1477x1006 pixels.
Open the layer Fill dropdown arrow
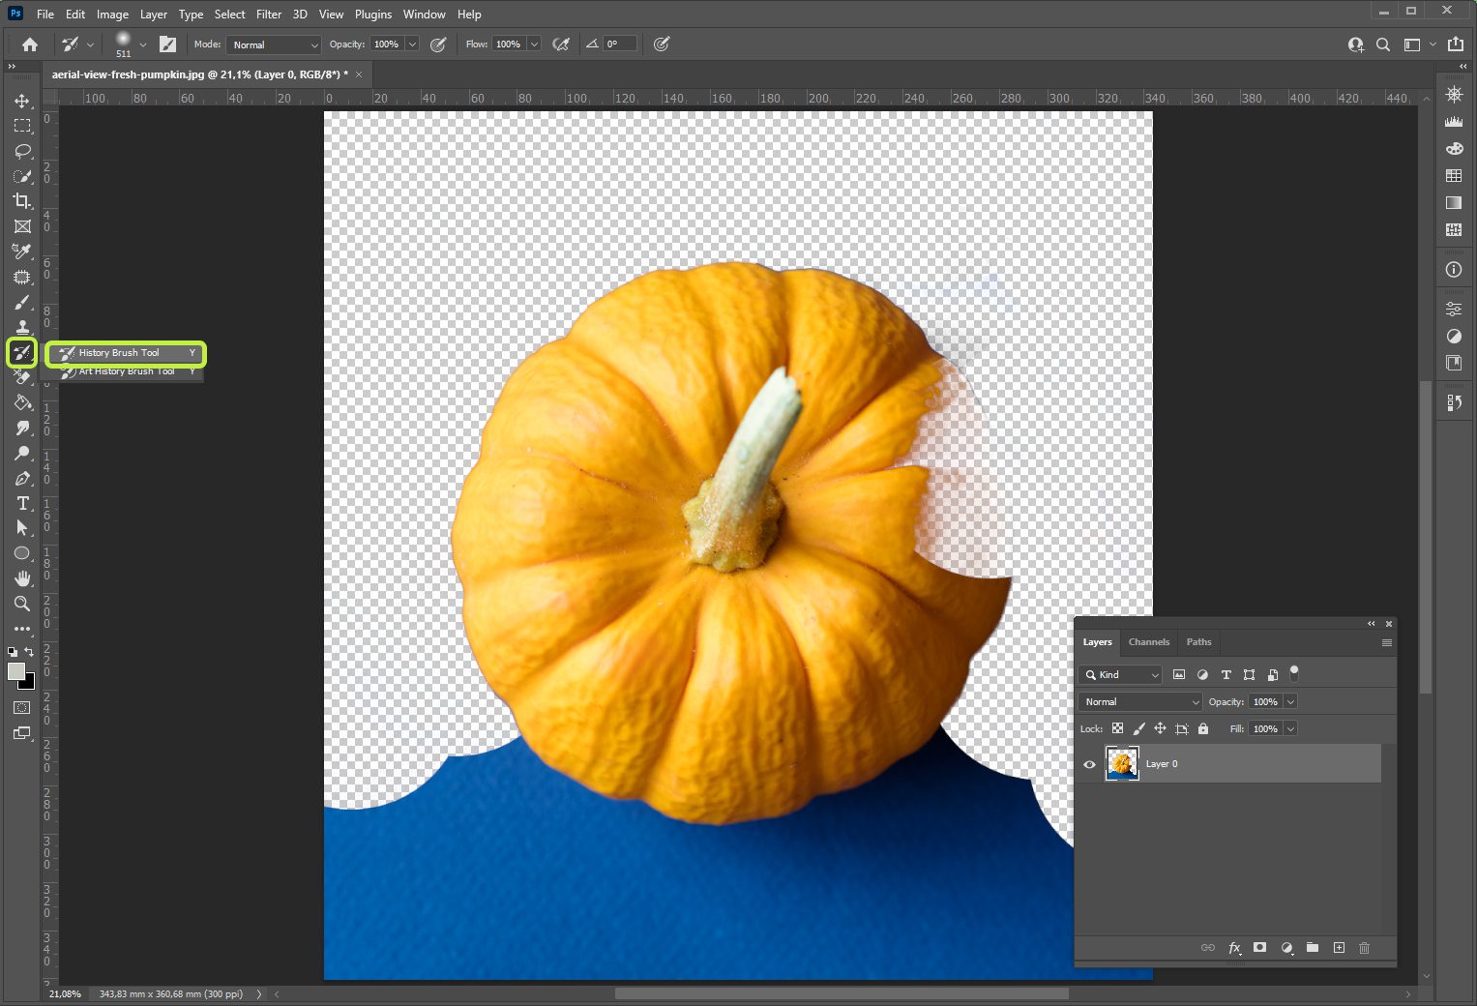1290,729
